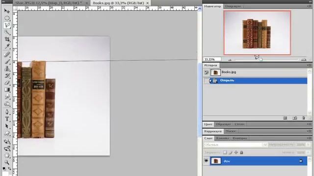Select the Eyedropper tool
Viewport: 314px width, 176px height.
[x=7, y=46]
